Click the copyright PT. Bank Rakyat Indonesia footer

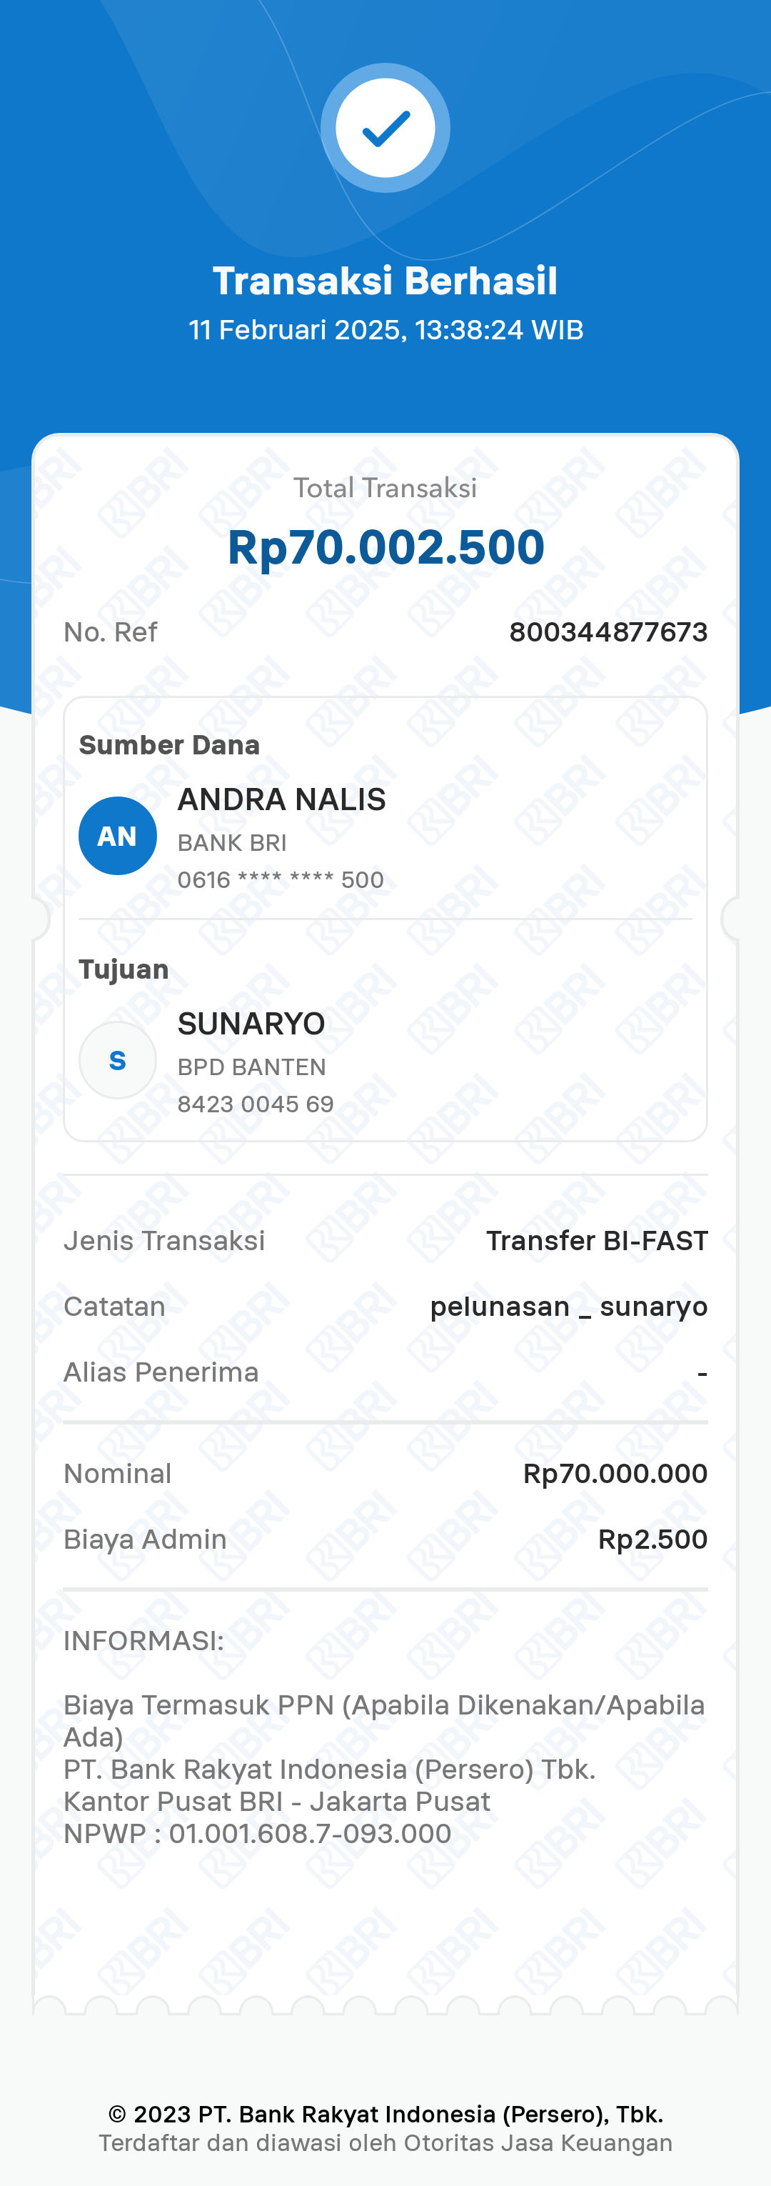click(385, 2114)
